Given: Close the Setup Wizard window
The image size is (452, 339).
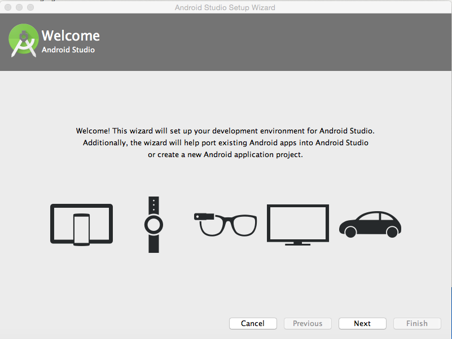Looking at the screenshot, I should [8, 7].
